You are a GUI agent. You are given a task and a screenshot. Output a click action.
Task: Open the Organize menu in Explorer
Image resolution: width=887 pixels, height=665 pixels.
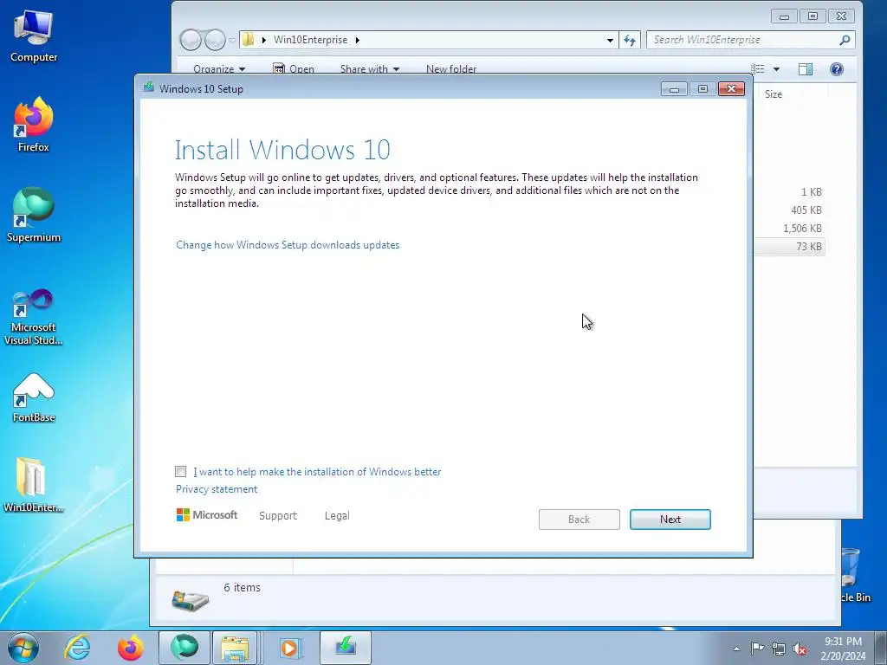pos(219,69)
